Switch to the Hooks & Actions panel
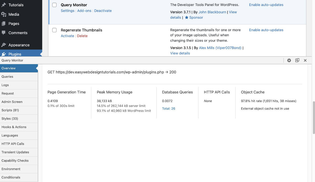This screenshot has height=182, width=315. [14, 127]
